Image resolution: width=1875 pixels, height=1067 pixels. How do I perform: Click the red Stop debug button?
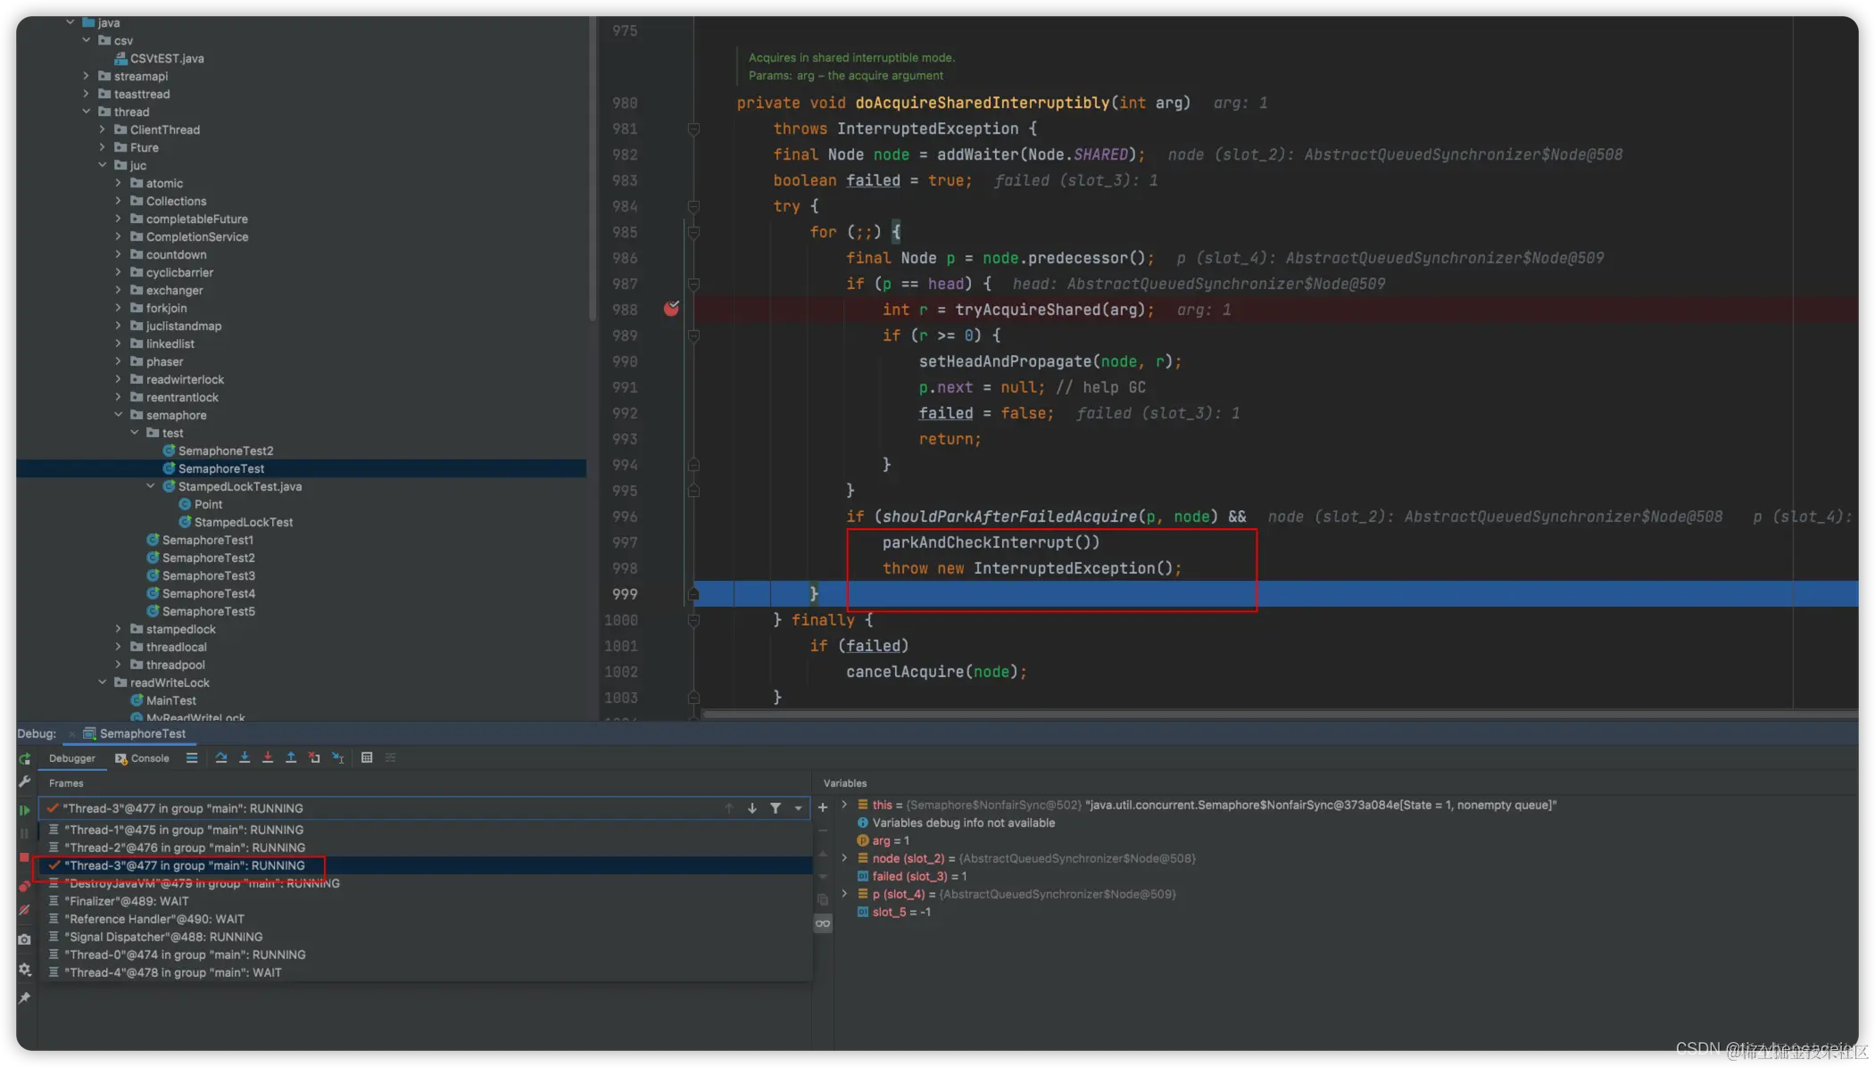coord(24,857)
